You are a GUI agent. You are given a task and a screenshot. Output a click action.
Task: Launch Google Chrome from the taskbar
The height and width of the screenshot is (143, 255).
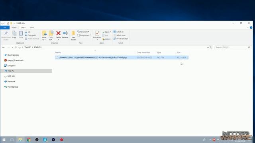click(29, 139)
